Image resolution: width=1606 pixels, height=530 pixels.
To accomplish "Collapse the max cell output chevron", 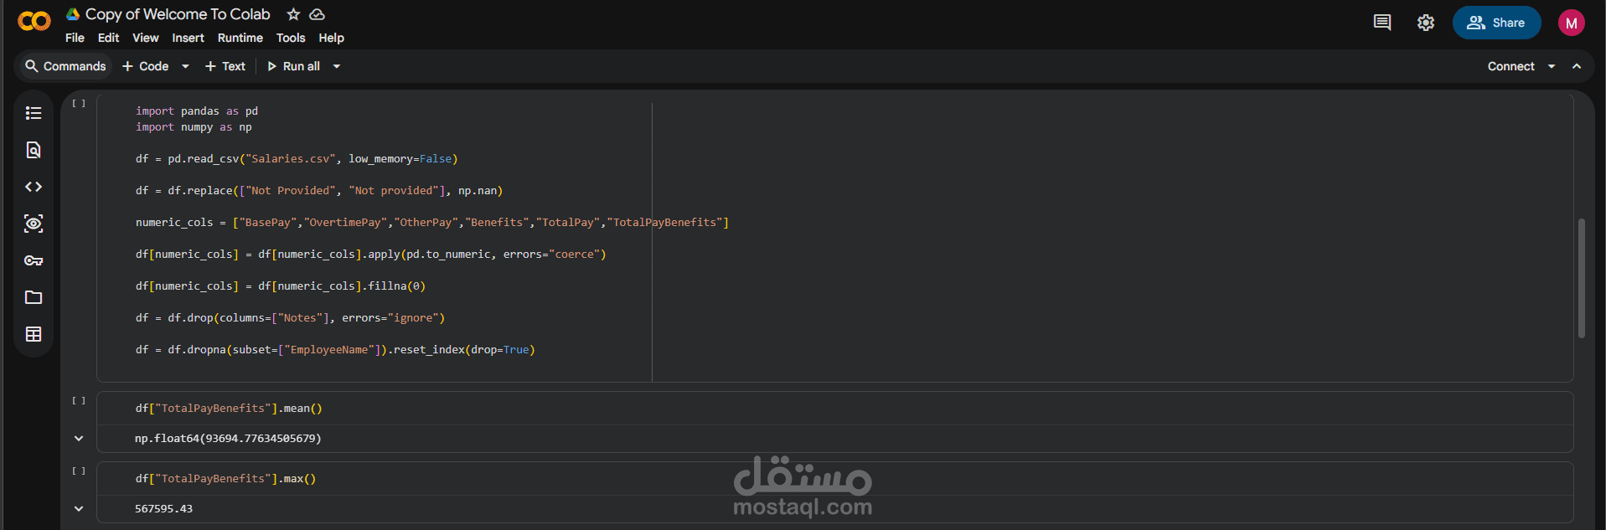I will pyautogui.click(x=79, y=508).
